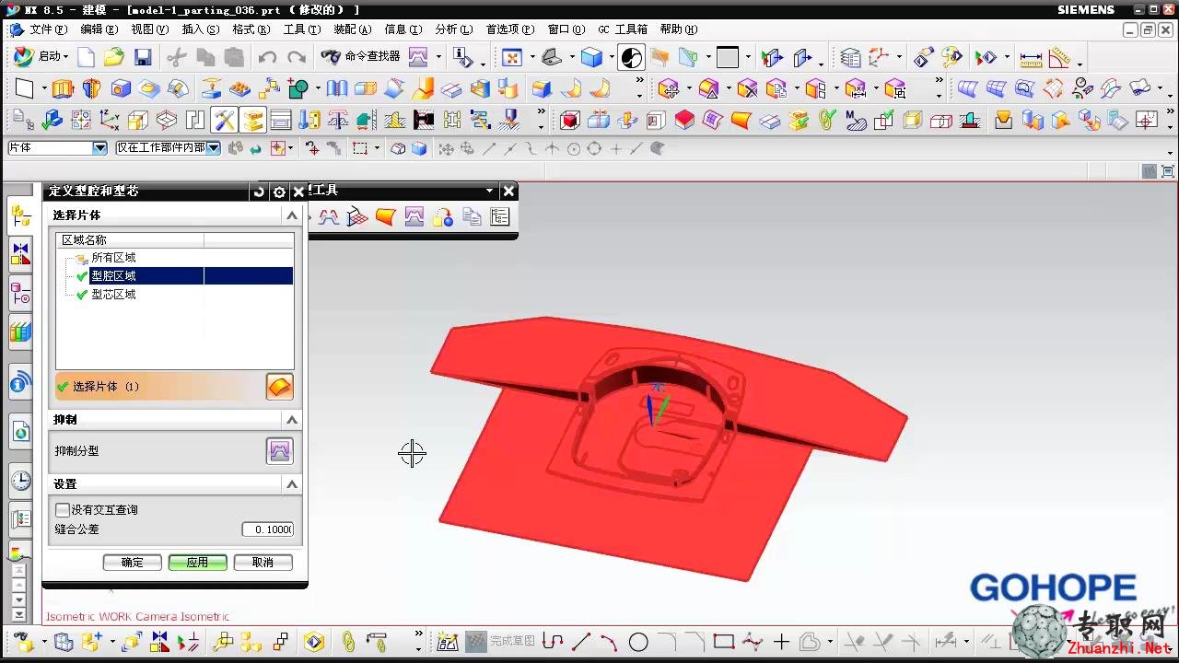The width and height of the screenshot is (1179, 663).
Task: Click the parting tools stacked-plates icon
Action: point(252,121)
